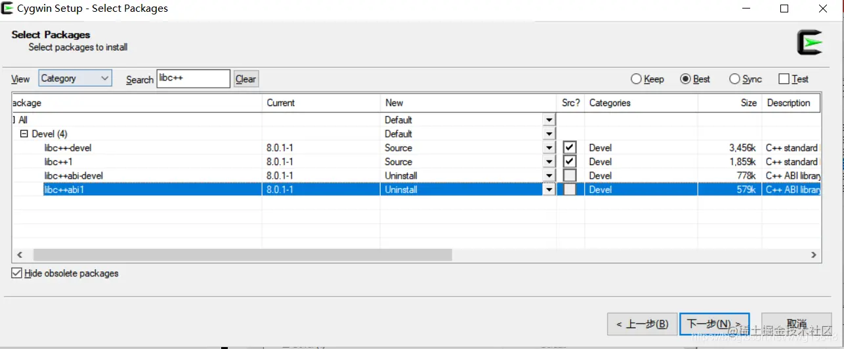
Task: Click the New column header
Action: [x=469, y=103]
